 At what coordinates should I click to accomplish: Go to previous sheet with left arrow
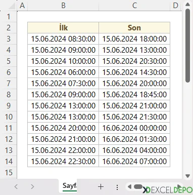(16, 187)
